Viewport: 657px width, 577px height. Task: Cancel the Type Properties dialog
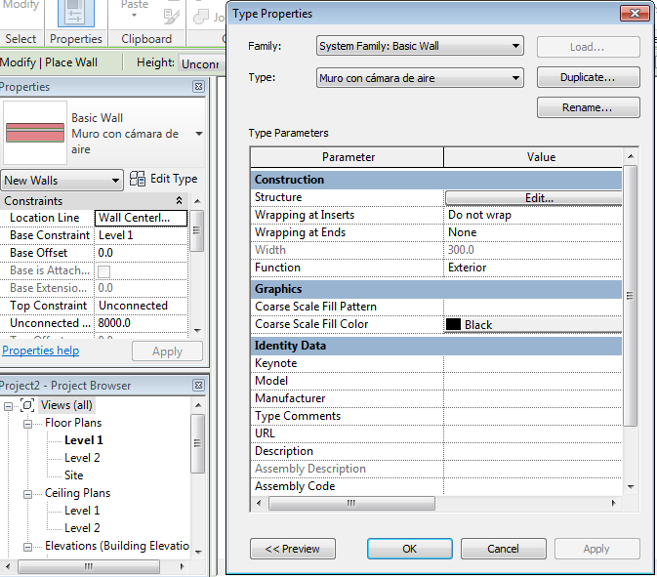(x=503, y=549)
